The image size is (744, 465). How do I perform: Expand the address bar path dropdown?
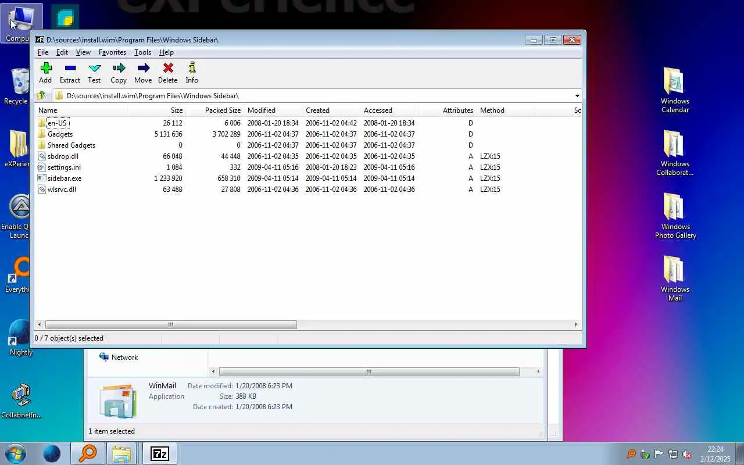[577, 95]
